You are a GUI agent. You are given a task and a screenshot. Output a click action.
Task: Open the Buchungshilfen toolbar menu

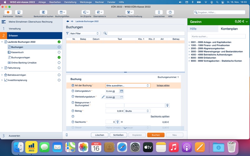tap(62, 12)
